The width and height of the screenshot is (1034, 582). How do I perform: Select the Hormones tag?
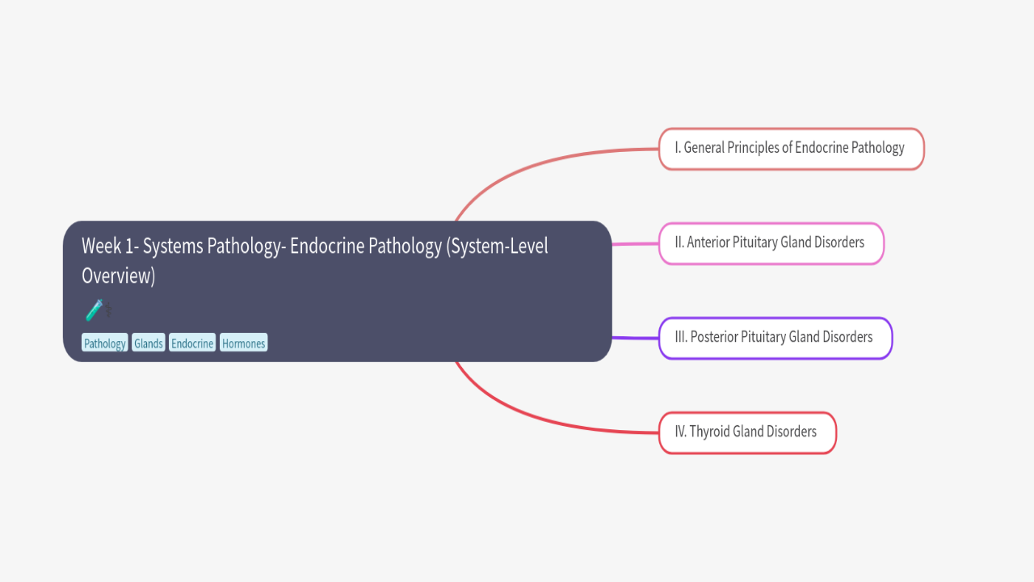click(x=243, y=344)
